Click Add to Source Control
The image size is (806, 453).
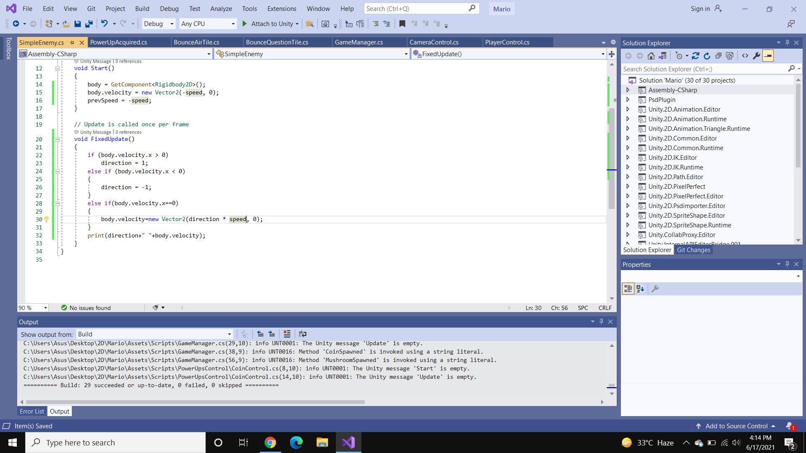click(x=736, y=426)
